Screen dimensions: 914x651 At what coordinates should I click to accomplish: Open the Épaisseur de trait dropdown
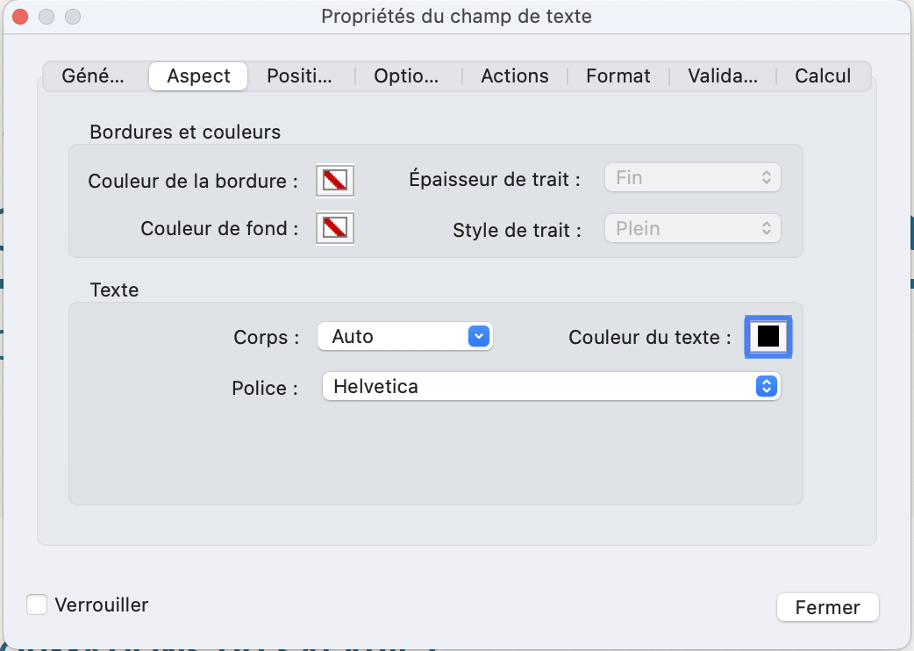click(692, 178)
